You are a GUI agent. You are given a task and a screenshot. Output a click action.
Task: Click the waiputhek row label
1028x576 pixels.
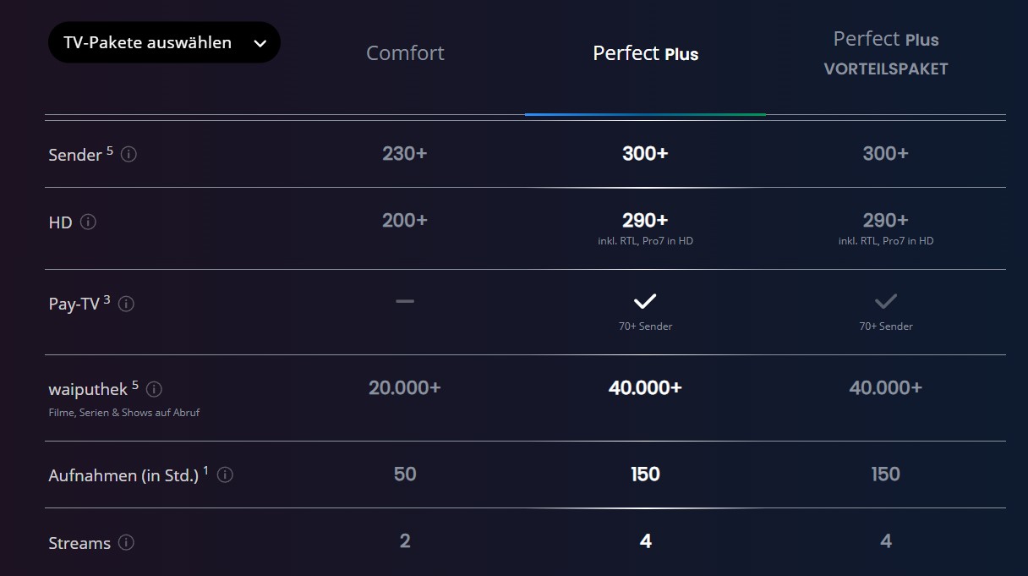pos(88,390)
